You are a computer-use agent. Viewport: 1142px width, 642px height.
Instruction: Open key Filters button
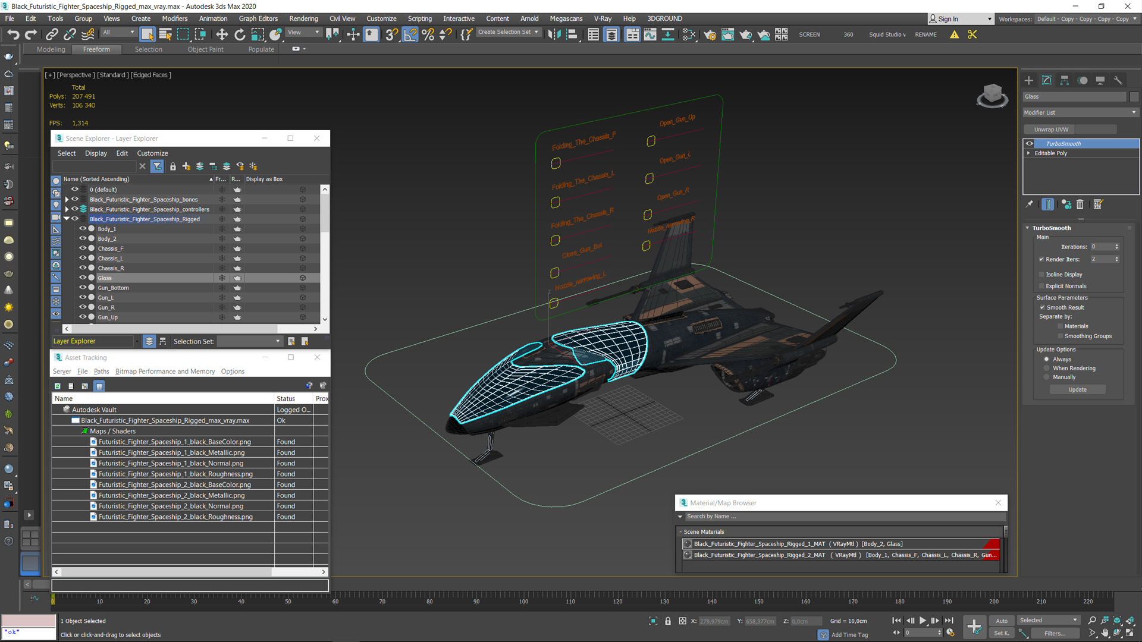pos(1055,634)
